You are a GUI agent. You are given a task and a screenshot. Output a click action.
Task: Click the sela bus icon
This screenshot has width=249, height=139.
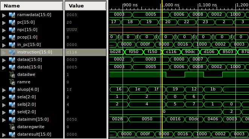(12, 97)
